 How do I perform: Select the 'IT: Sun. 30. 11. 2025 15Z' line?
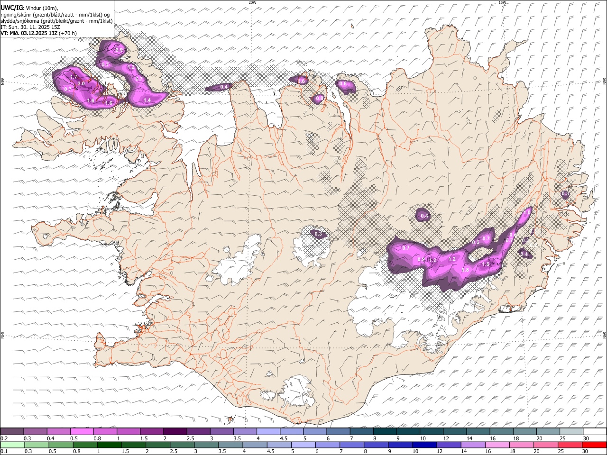[30, 27]
